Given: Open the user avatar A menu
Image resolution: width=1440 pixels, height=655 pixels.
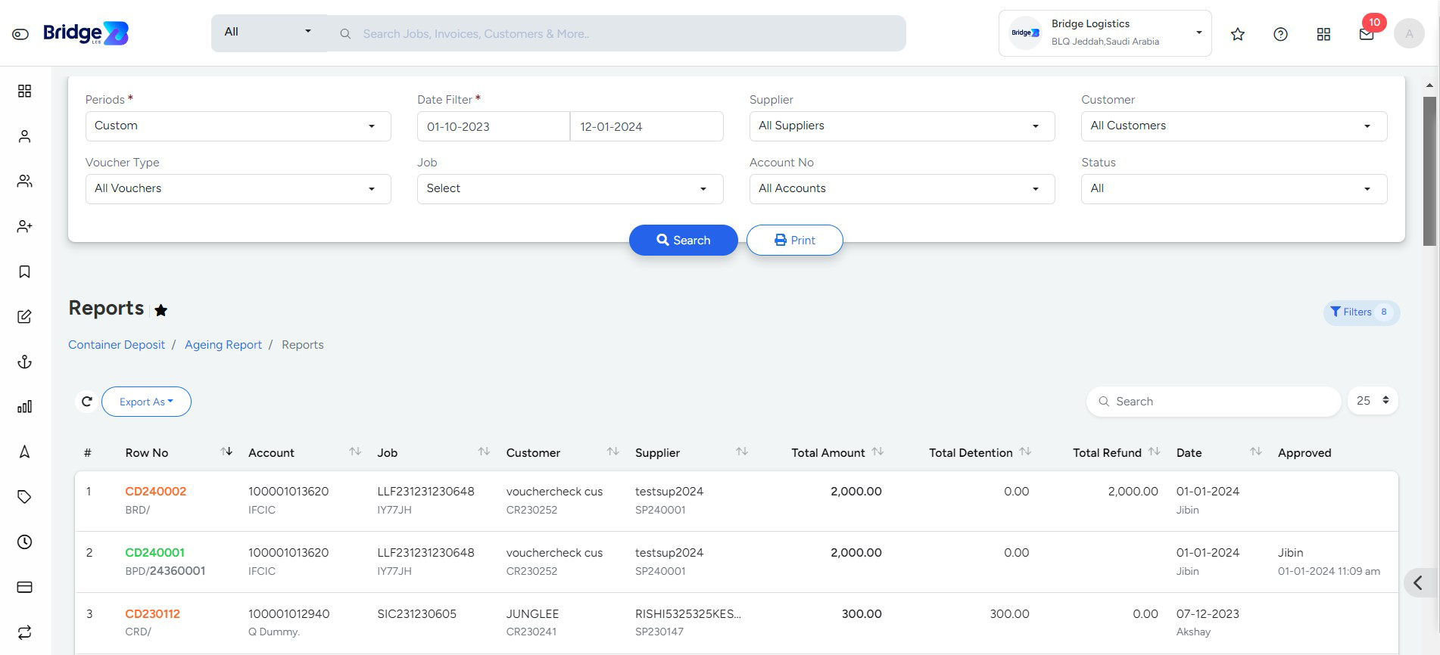Looking at the screenshot, I should click(1409, 33).
